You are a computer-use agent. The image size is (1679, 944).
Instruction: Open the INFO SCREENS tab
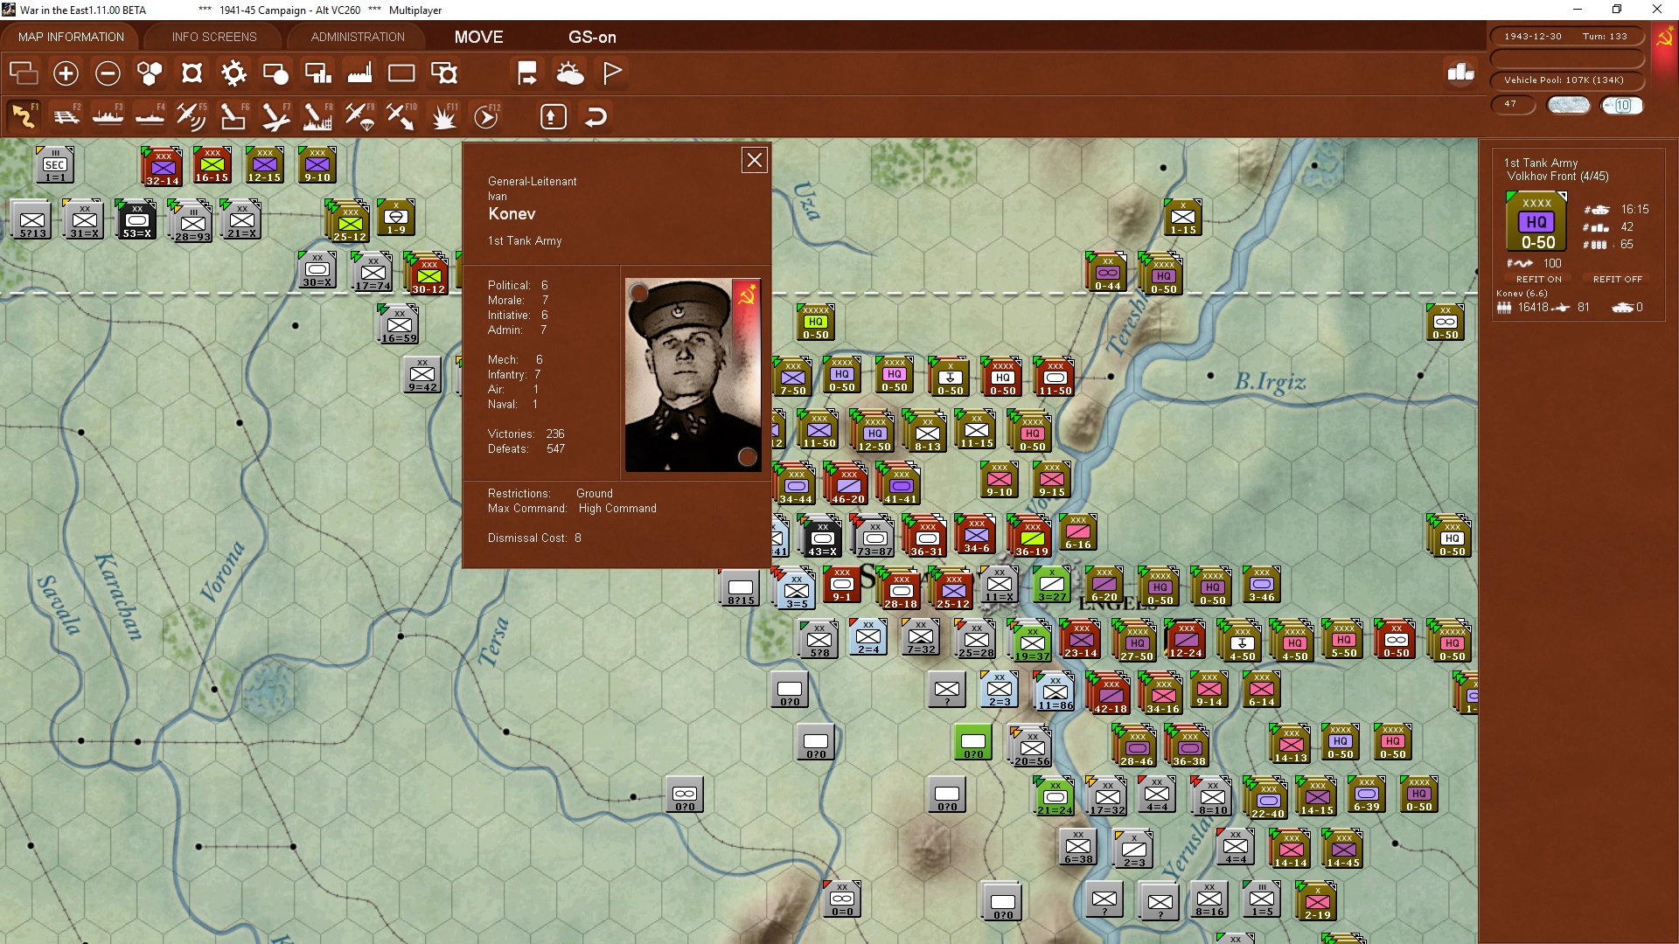(214, 37)
